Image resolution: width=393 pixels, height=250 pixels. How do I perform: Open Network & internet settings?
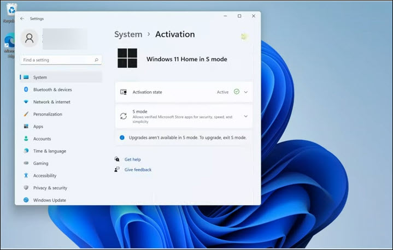(51, 102)
